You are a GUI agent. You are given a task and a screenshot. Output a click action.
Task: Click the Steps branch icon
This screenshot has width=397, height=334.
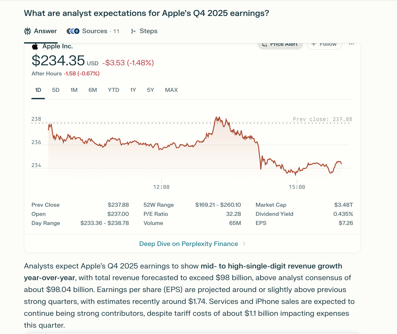[x=133, y=31]
